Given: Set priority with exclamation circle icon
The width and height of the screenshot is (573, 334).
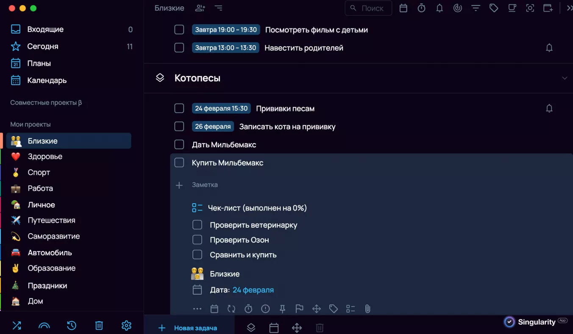Looking at the screenshot, I should [265, 309].
